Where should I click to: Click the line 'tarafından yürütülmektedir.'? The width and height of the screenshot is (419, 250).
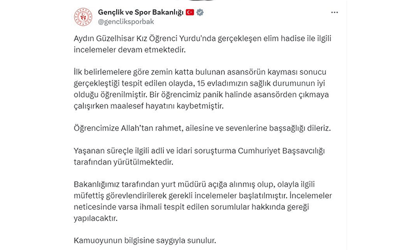(124, 162)
